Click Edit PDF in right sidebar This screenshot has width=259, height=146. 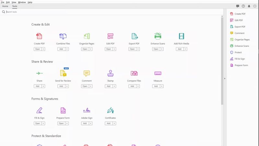(x=236, y=20)
